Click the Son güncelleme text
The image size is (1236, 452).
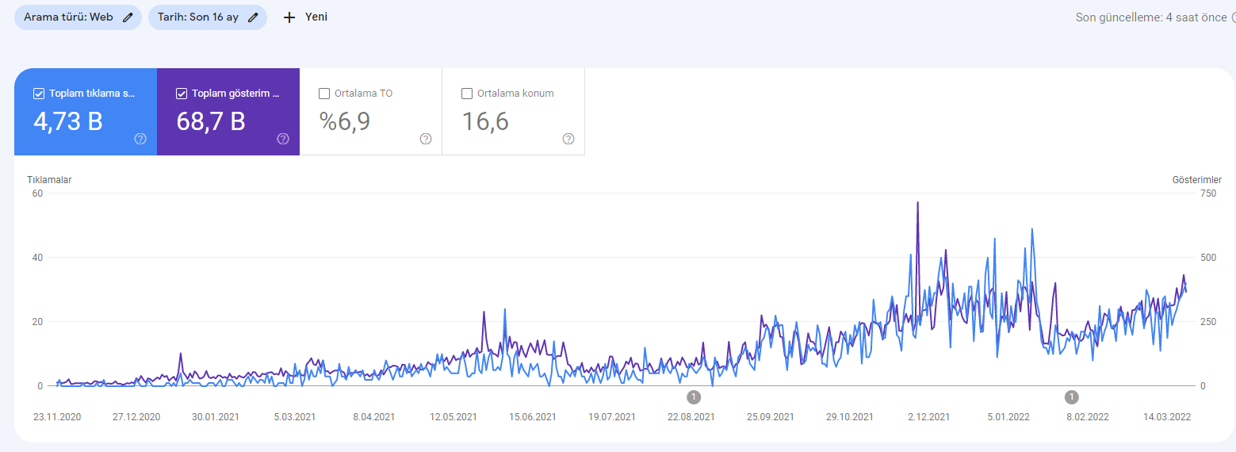coord(1151,17)
